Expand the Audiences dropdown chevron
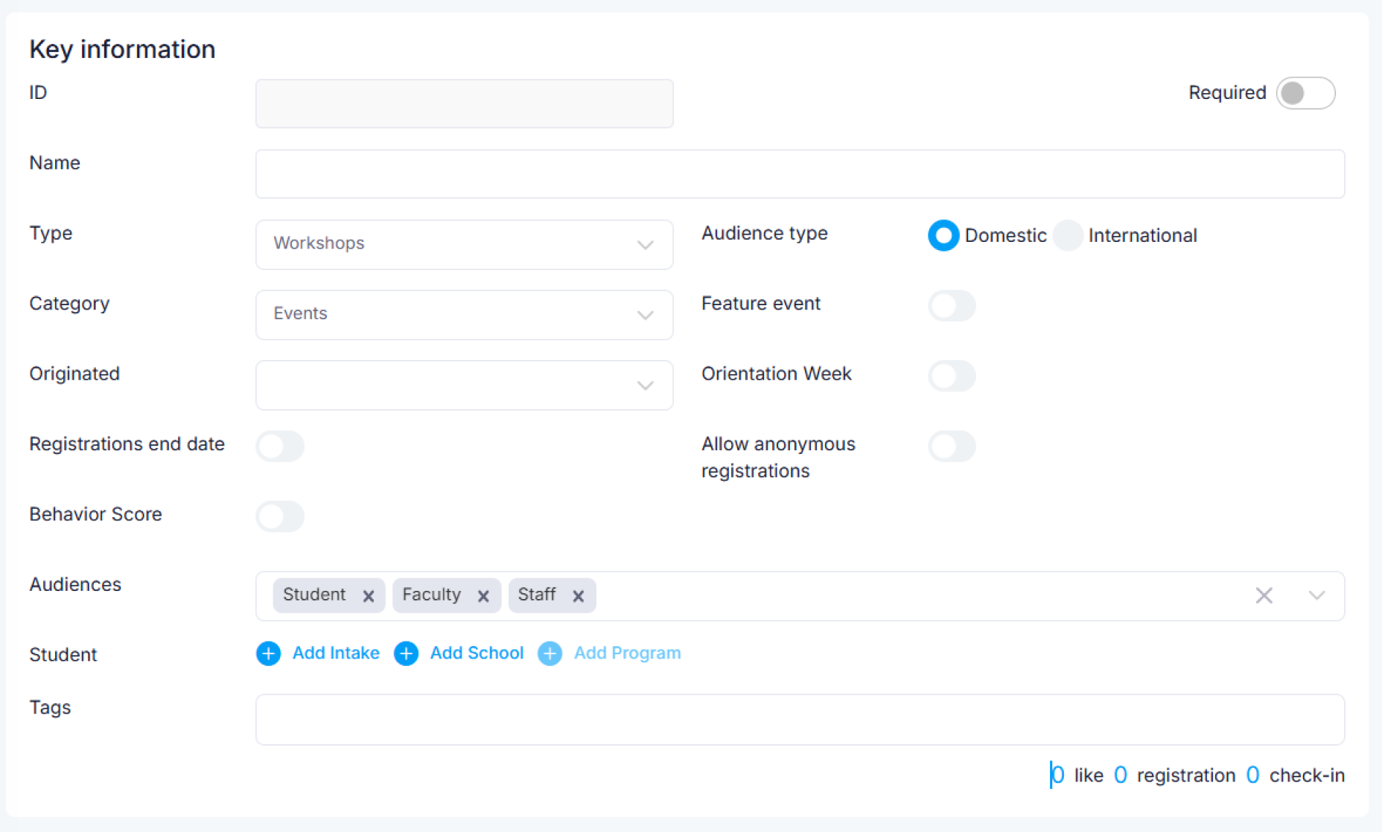1382x832 pixels. click(x=1316, y=595)
